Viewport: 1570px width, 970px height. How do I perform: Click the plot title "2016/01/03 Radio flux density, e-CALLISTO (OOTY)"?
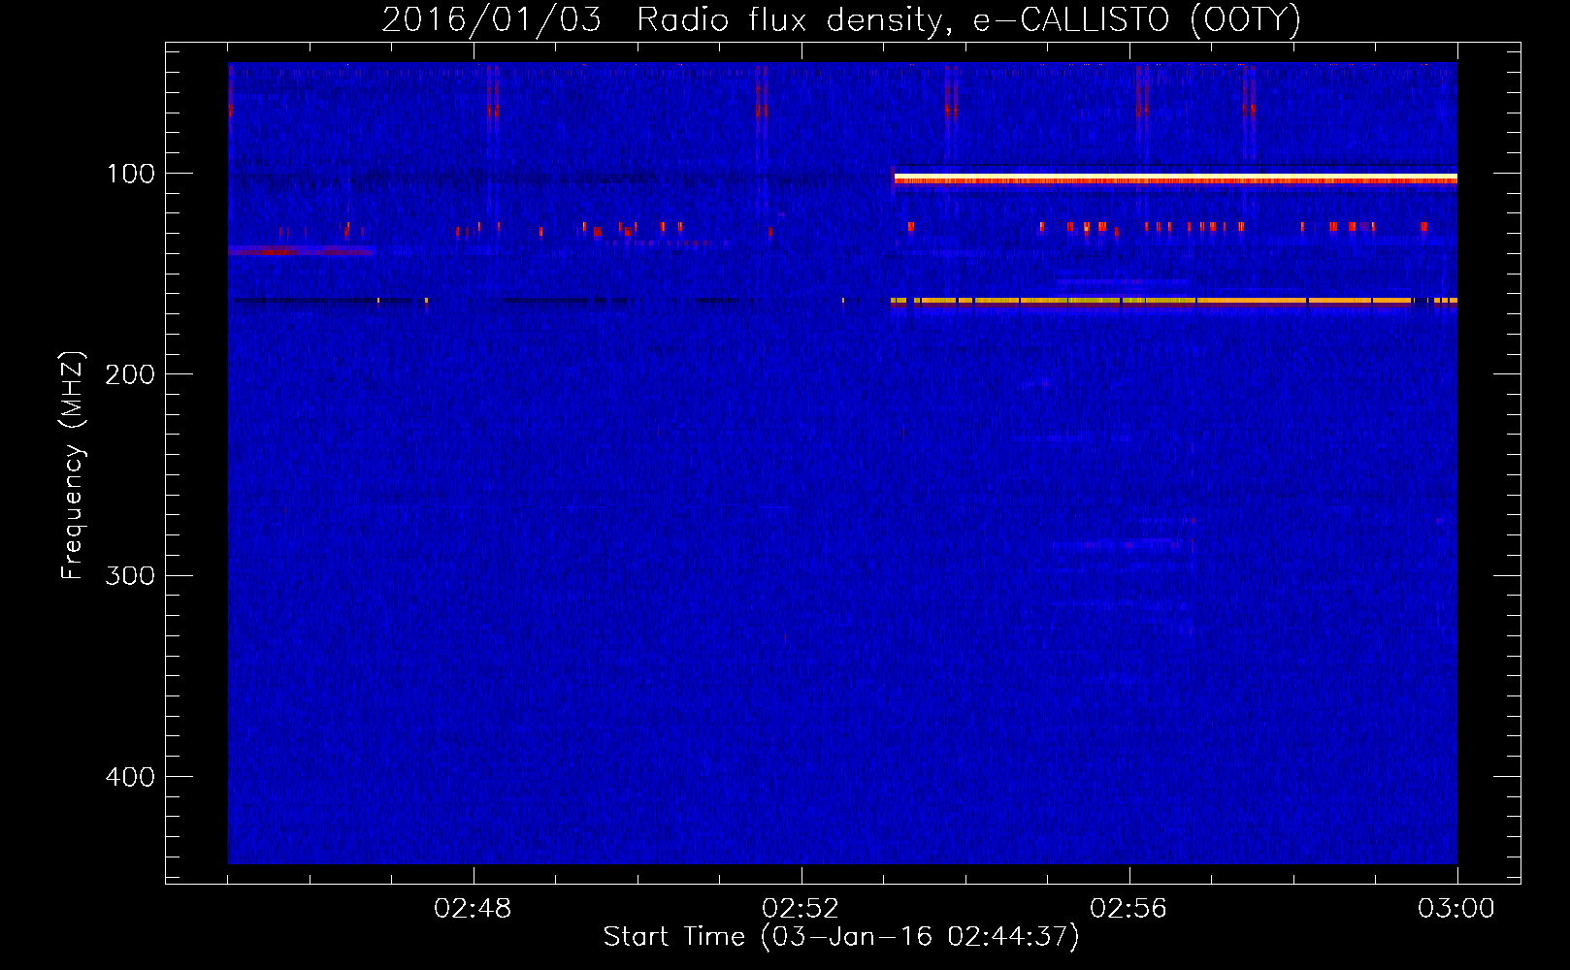pyautogui.click(x=840, y=19)
